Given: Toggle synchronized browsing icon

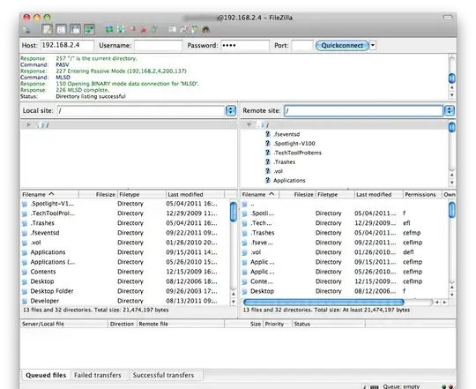Looking at the screenshot, I should (195, 29).
